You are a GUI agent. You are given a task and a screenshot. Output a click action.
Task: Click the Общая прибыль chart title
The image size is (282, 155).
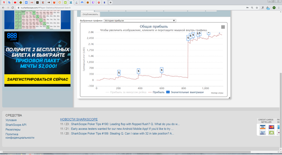[154, 27]
